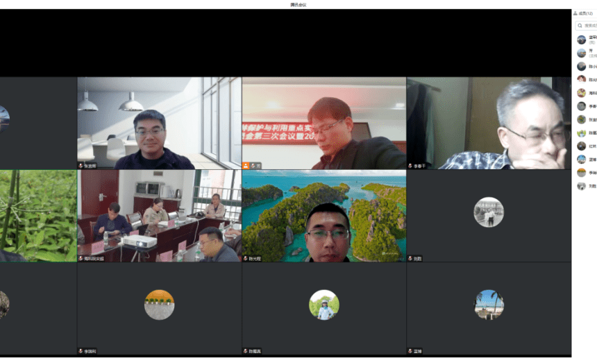Screen dimensions: 597x358
Task: Click the mic icon under the beach palm avatar tile
Action: [411, 351]
